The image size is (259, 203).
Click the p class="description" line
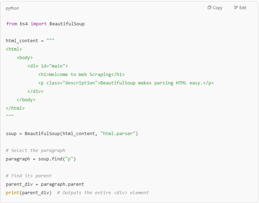point(126,83)
